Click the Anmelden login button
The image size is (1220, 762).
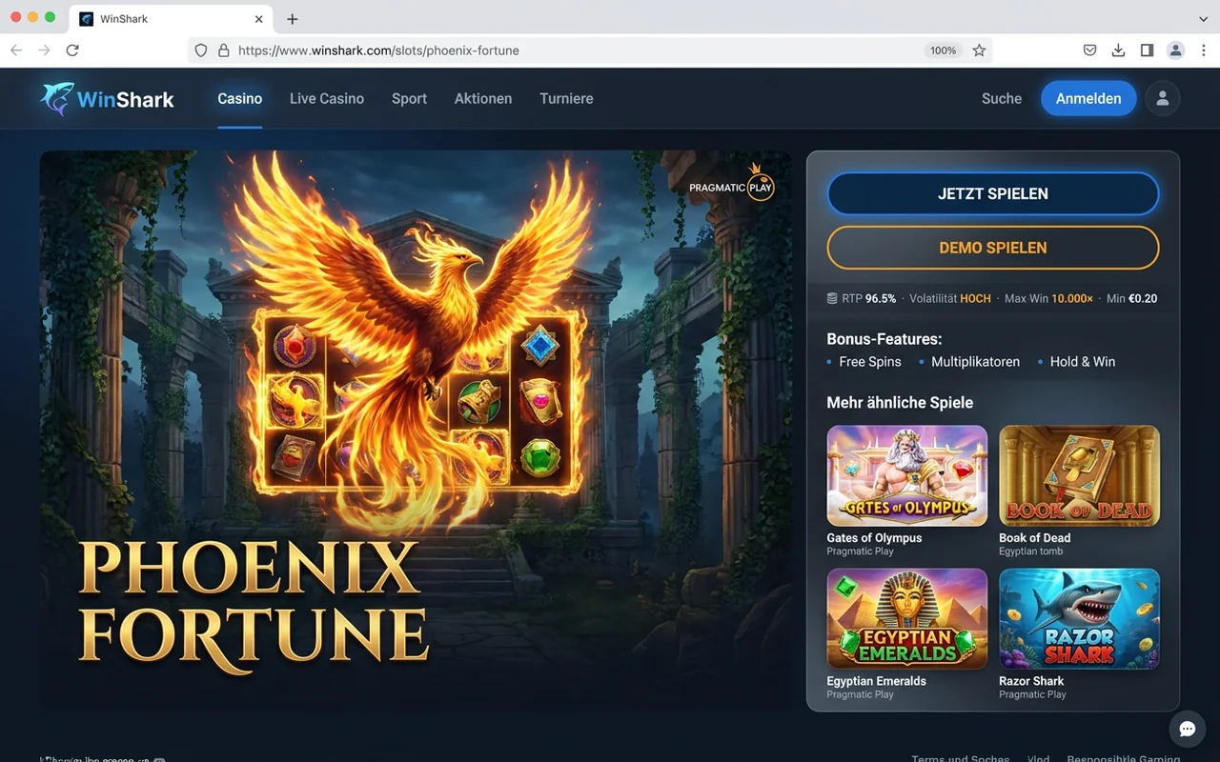tap(1088, 98)
